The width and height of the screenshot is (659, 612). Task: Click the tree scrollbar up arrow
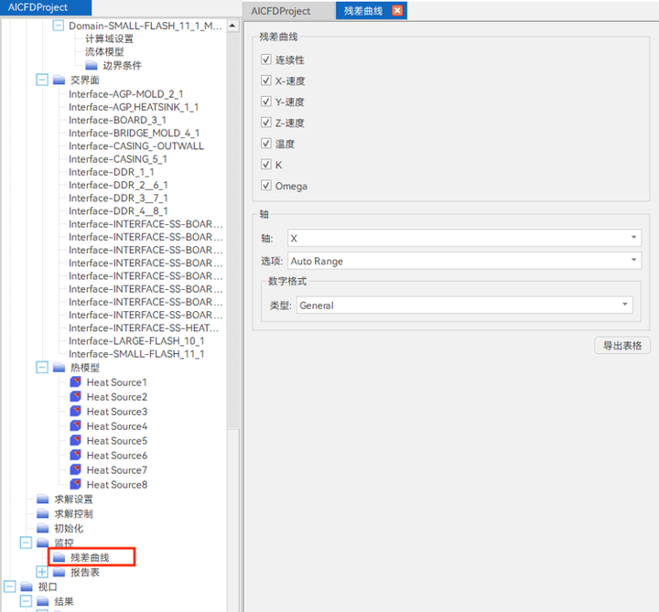[232, 26]
